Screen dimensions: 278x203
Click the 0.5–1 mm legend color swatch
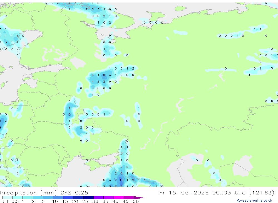(18, 197)
